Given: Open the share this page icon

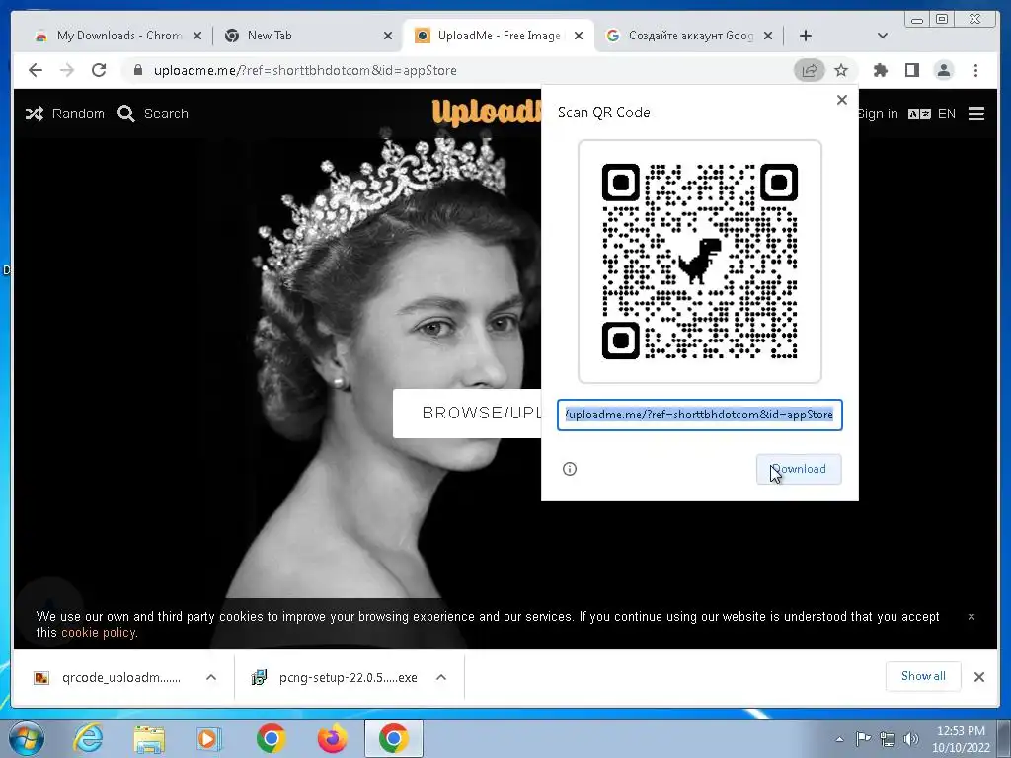Looking at the screenshot, I should tap(810, 70).
